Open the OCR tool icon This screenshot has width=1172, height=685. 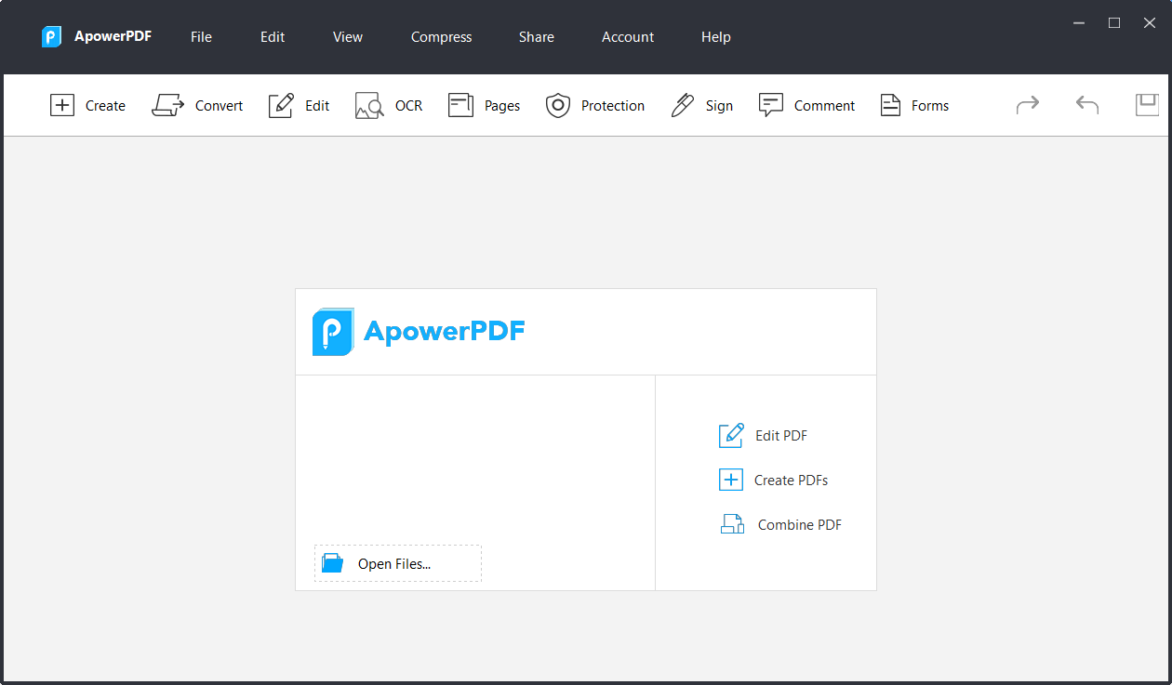click(369, 106)
